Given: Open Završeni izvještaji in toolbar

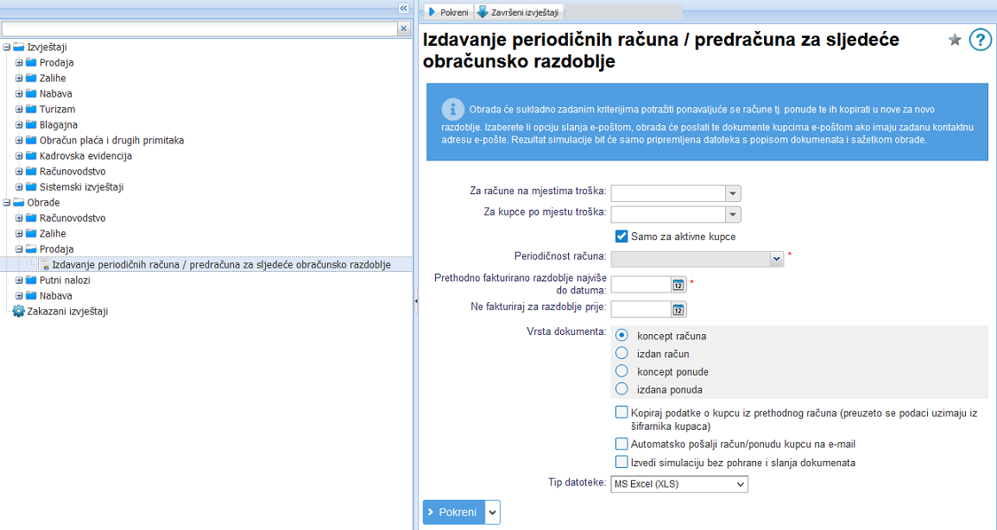Looking at the screenshot, I should point(518,12).
